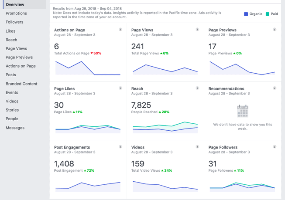Click the Page Views line chart
The image size is (285, 200).
[x=165, y=70]
